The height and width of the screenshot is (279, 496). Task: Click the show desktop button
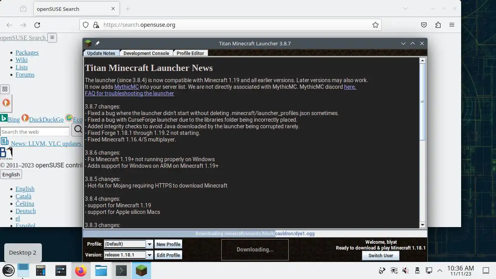[x=486, y=270]
